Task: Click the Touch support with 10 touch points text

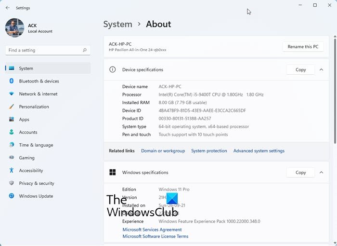Action: click(193, 135)
